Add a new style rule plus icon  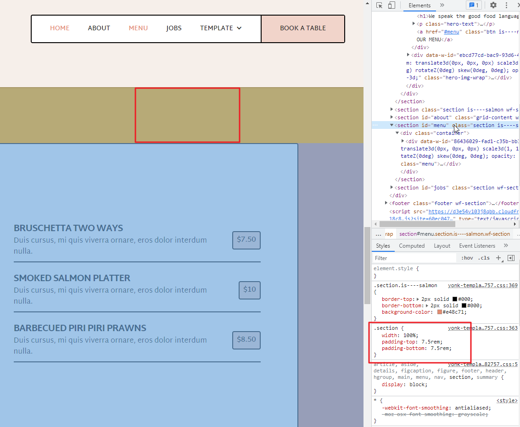[498, 258]
